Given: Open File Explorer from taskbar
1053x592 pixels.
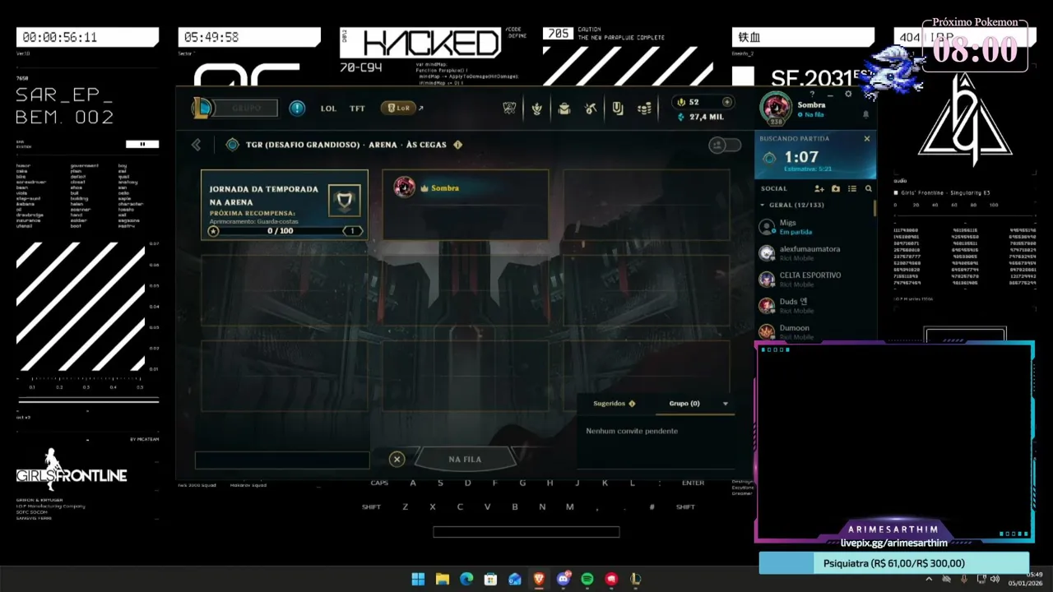Looking at the screenshot, I should [x=443, y=579].
